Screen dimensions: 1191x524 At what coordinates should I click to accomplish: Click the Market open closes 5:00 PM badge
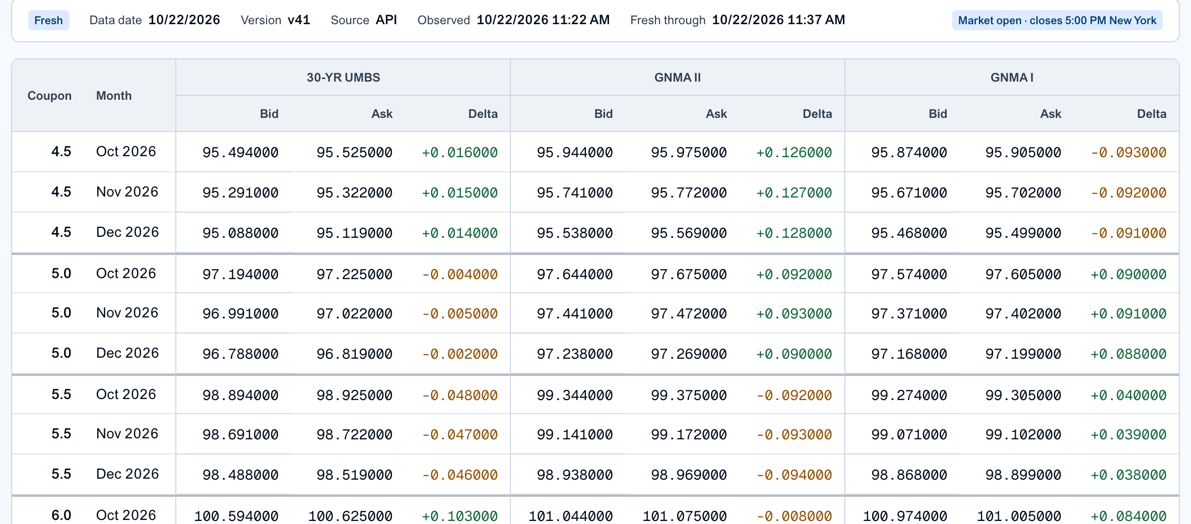1057,20
